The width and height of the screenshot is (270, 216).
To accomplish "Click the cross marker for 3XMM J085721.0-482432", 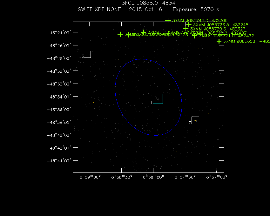I will coord(194,36).
